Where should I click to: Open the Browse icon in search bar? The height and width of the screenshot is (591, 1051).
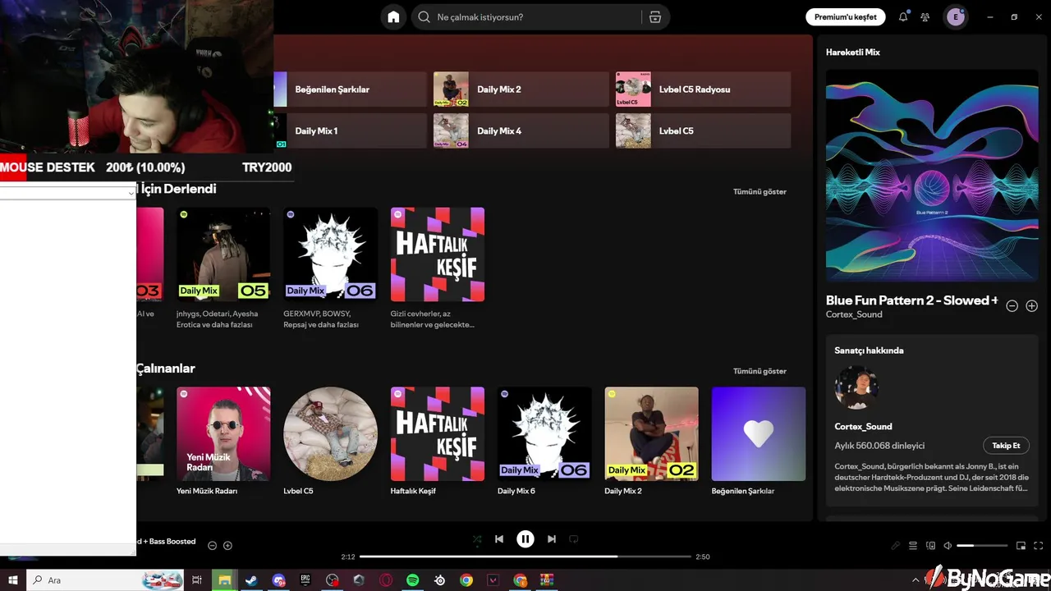click(x=654, y=17)
